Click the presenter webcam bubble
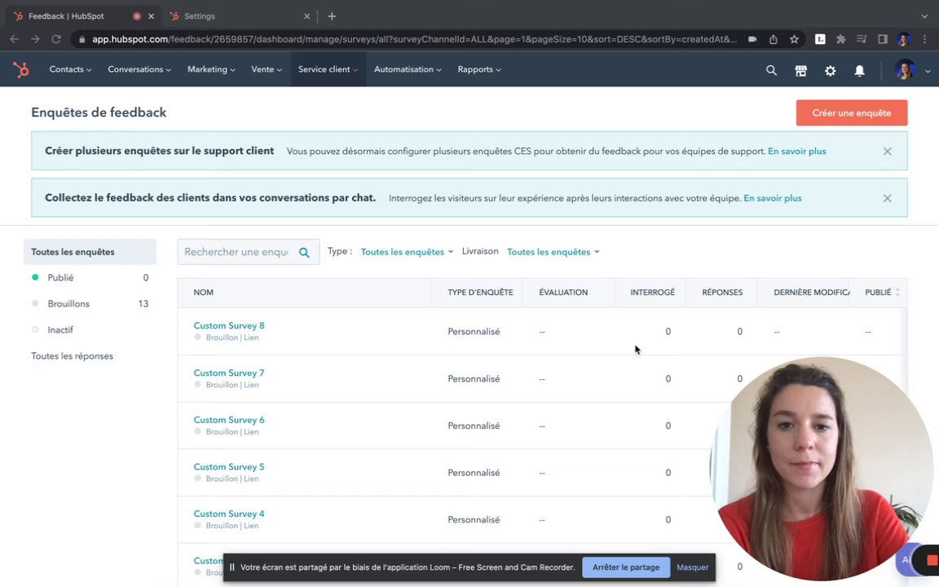The image size is (939, 587). coord(821,469)
